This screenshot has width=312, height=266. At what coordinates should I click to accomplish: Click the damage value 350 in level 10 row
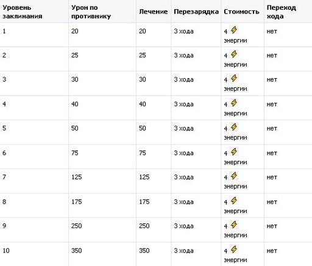77,250
